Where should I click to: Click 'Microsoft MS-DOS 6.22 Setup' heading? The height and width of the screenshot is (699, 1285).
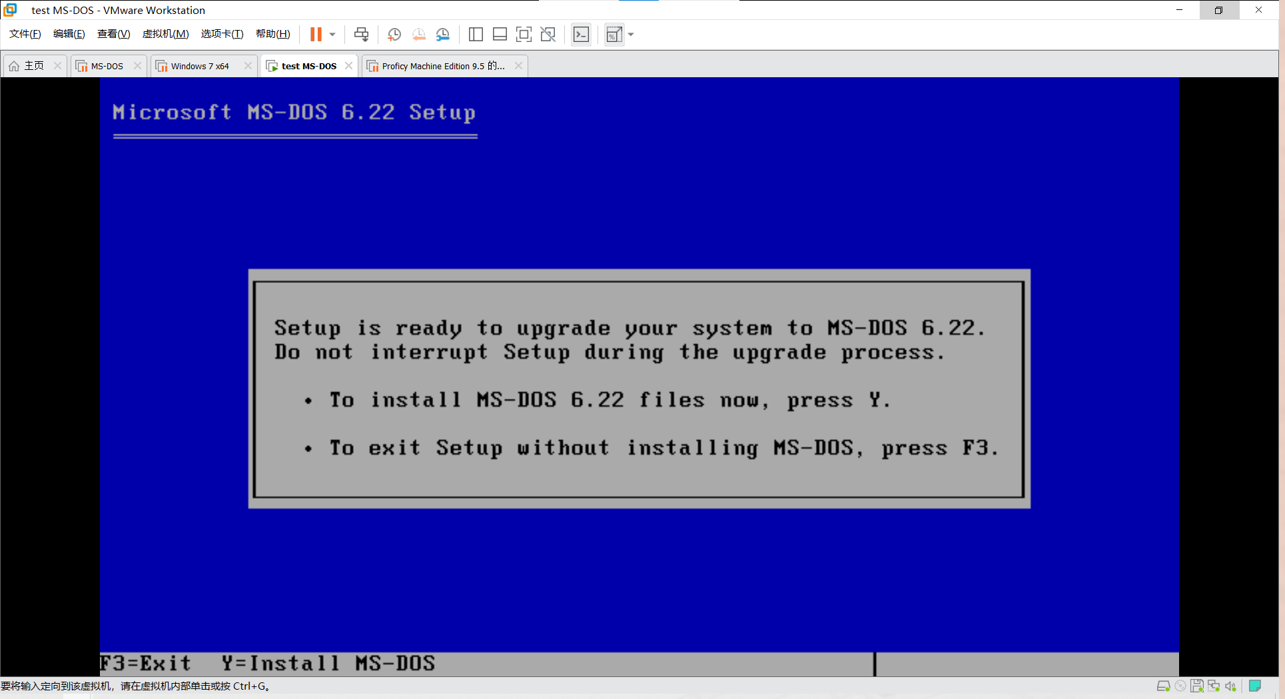point(294,113)
